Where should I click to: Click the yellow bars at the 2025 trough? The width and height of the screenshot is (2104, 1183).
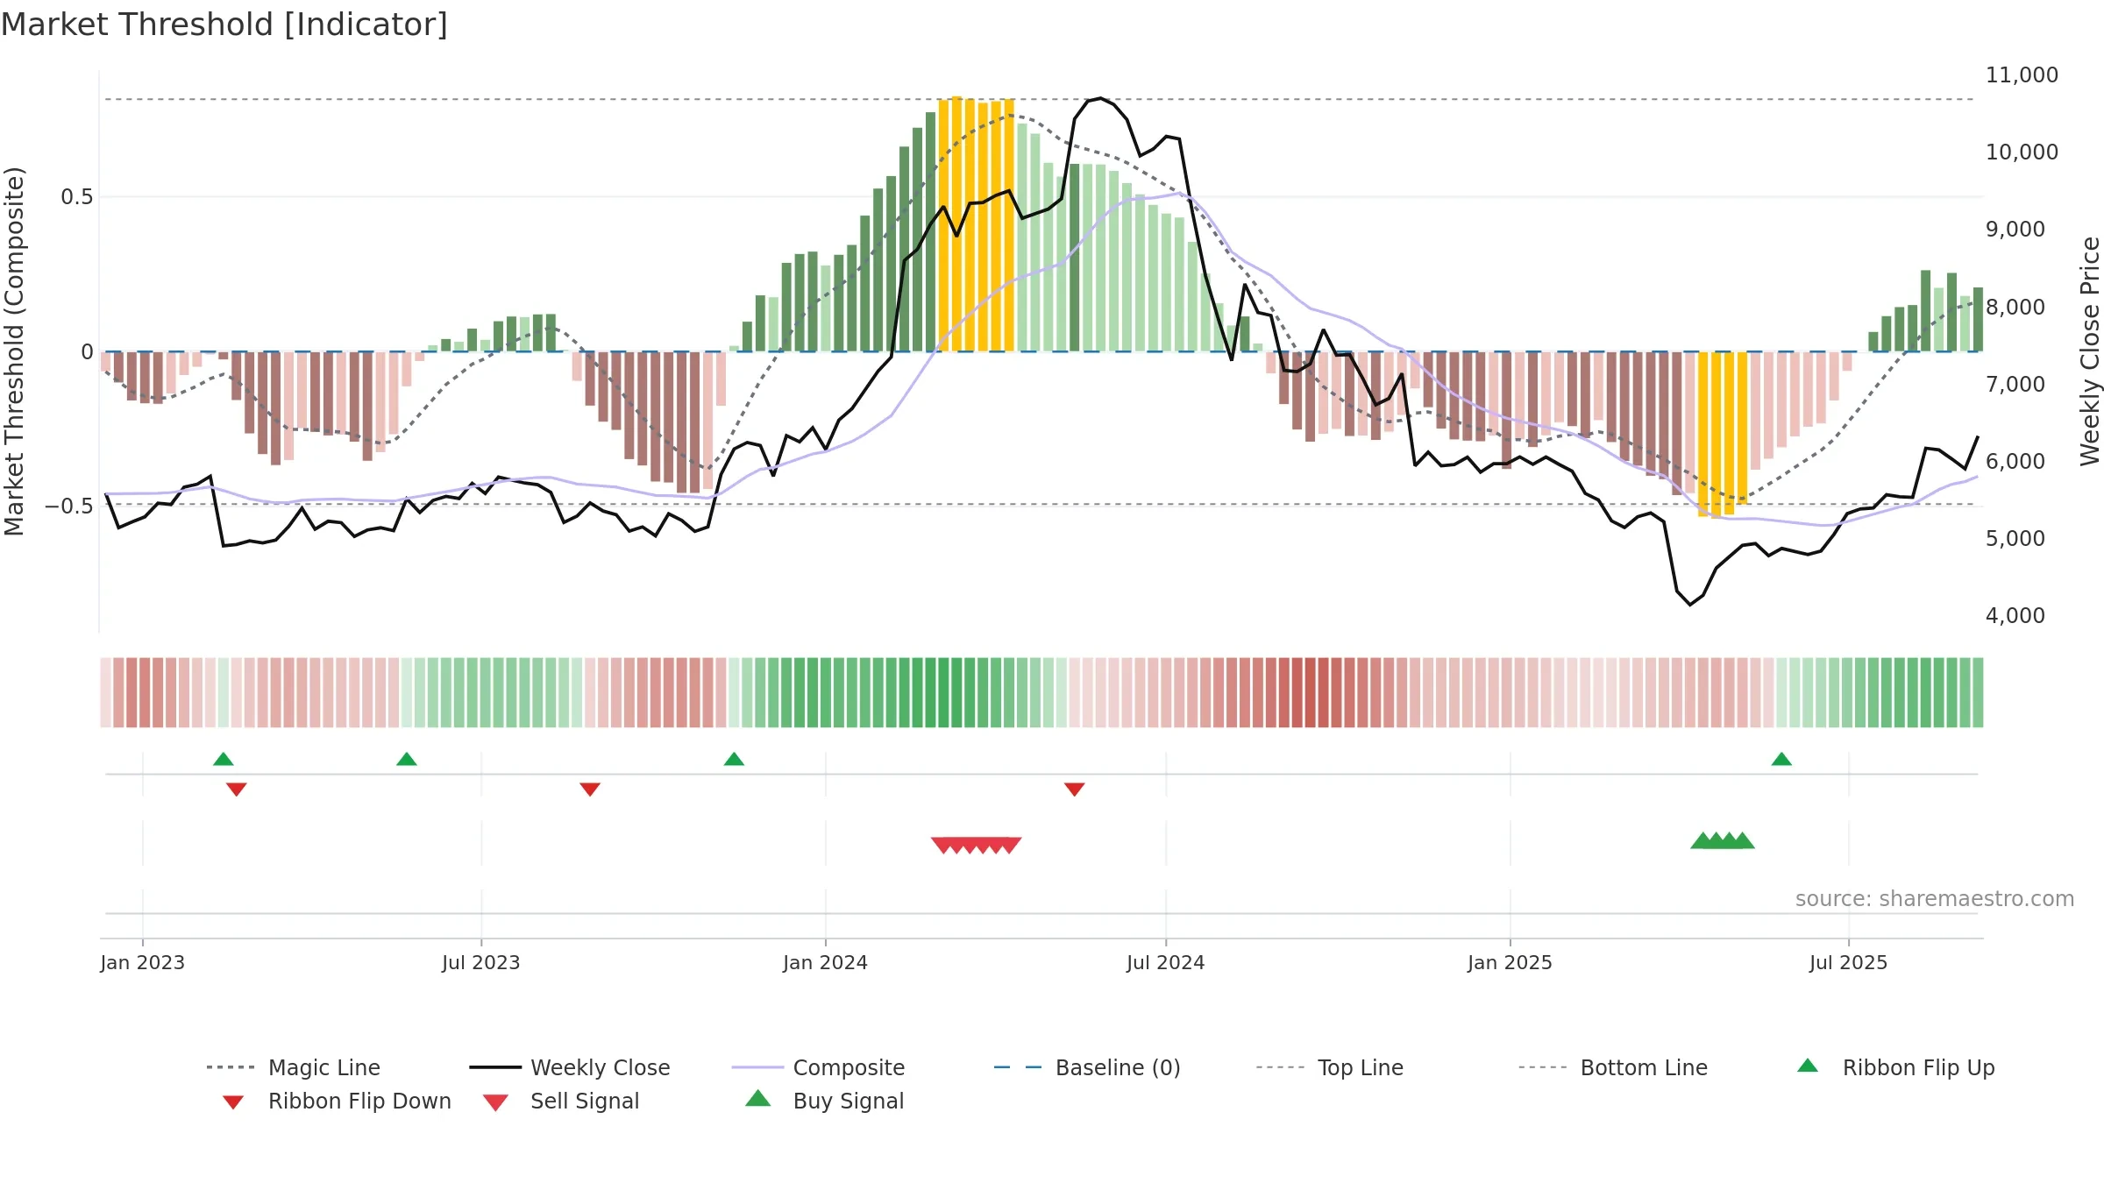pos(1723,434)
